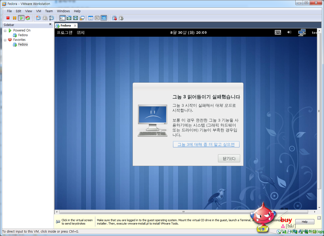Click the red Power Off toolbar icon

(x=8, y=18)
